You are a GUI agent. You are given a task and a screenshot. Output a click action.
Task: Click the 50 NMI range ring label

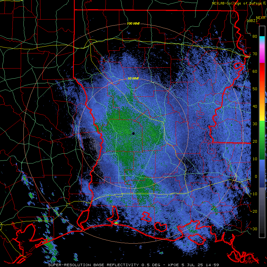[x=133, y=79]
